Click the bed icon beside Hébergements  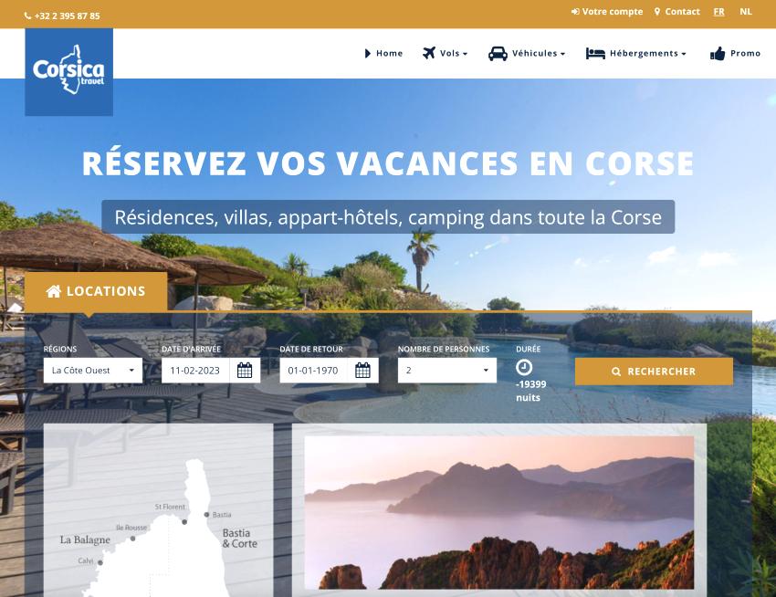tap(595, 54)
